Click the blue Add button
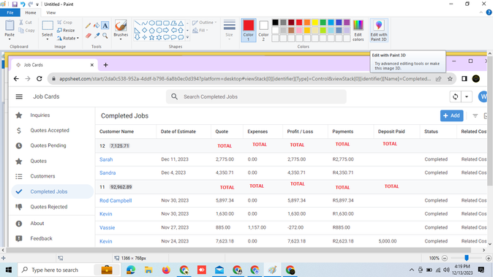This screenshot has height=277, width=493. click(x=451, y=115)
